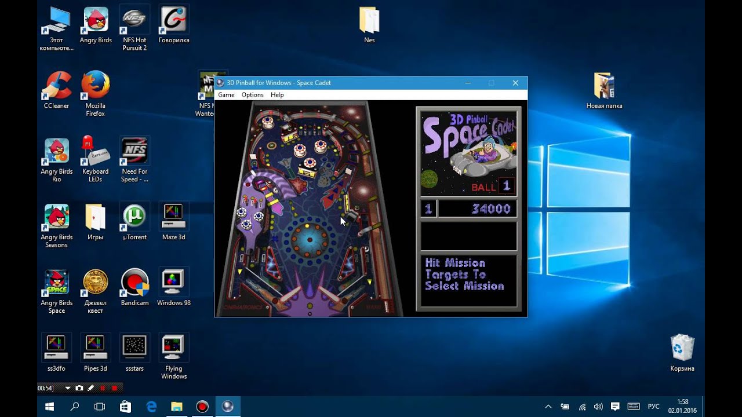Expand the Bandicam overlay dropdown arrow

(x=68, y=388)
